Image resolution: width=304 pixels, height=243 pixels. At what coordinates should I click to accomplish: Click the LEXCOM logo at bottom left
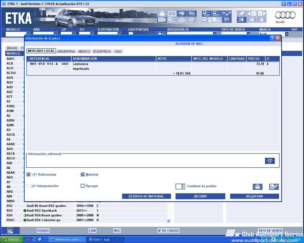point(10,230)
